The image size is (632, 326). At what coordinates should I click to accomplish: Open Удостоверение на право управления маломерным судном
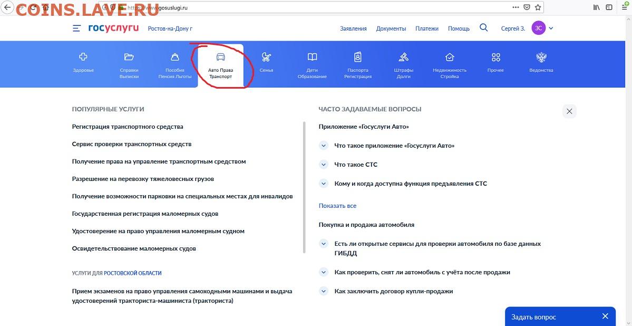click(158, 231)
